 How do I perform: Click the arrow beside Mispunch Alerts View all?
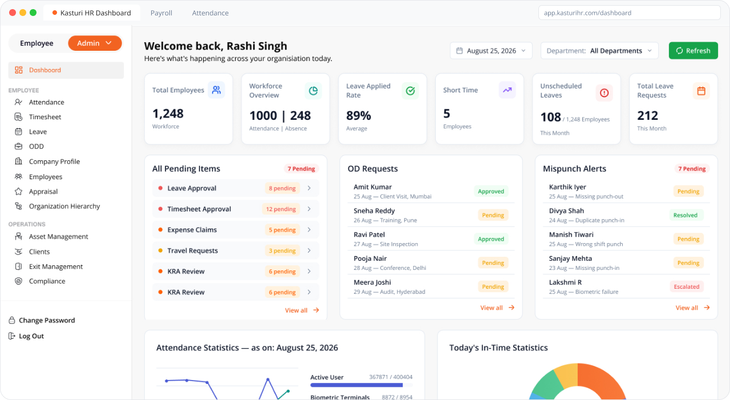707,308
